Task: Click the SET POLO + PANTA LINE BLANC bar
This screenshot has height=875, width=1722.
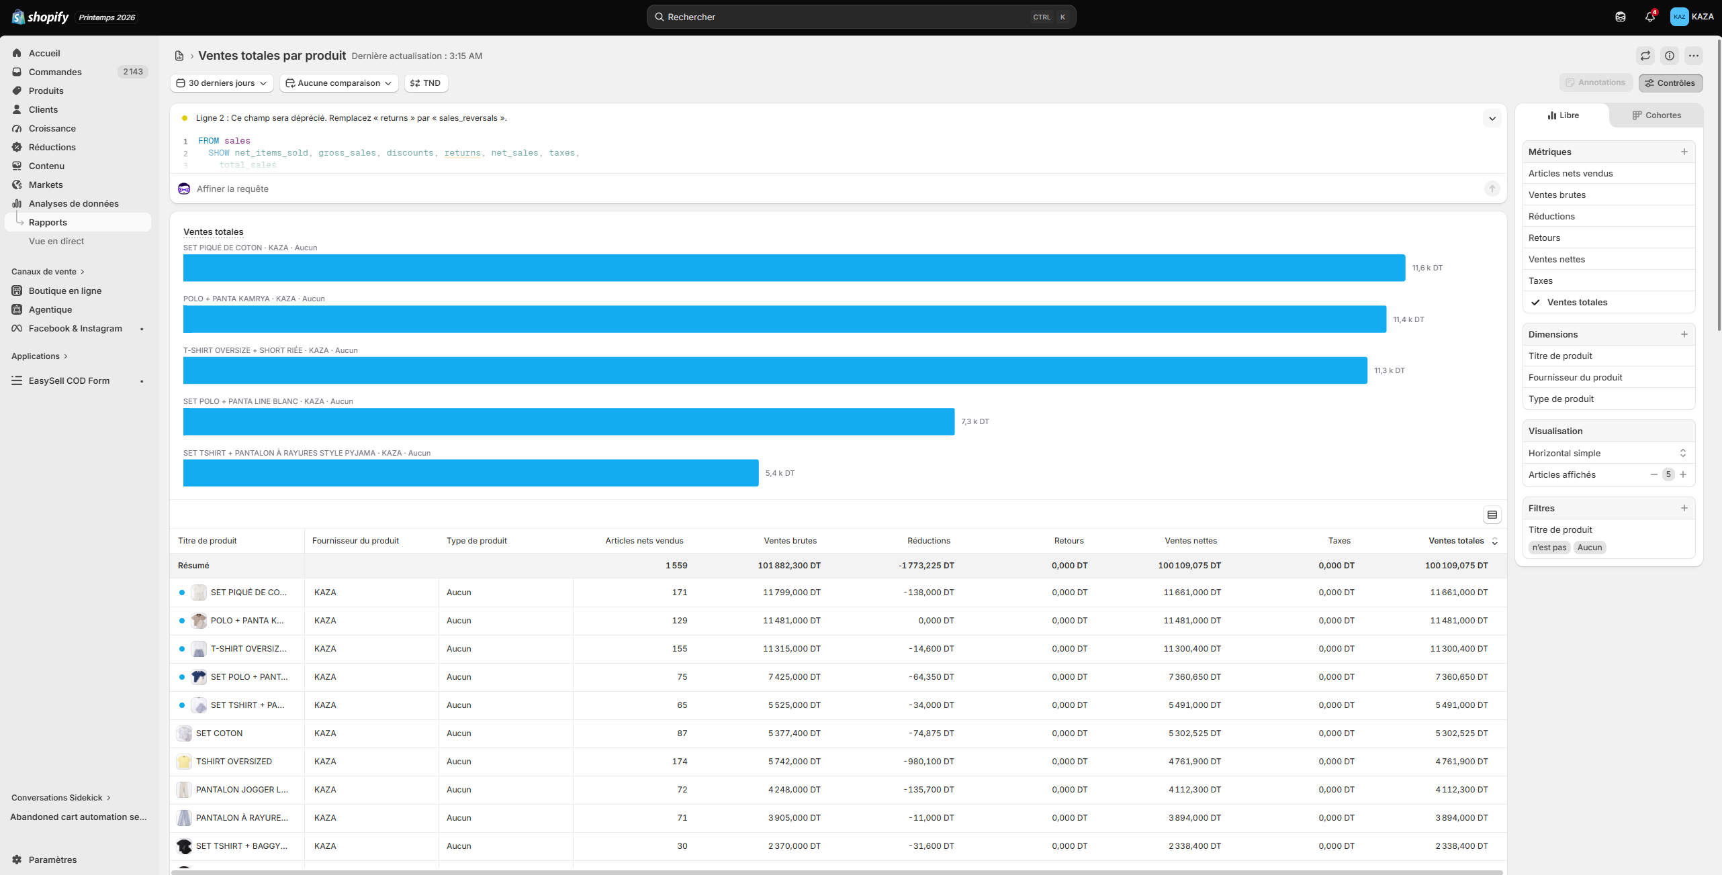Action: [569, 421]
